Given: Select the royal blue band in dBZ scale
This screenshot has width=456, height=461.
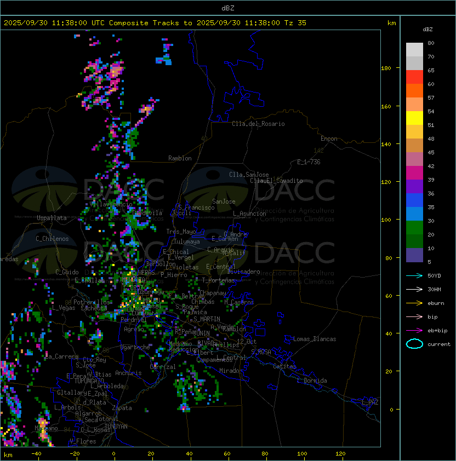Looking at the screenshot, I should pos(414,200).
